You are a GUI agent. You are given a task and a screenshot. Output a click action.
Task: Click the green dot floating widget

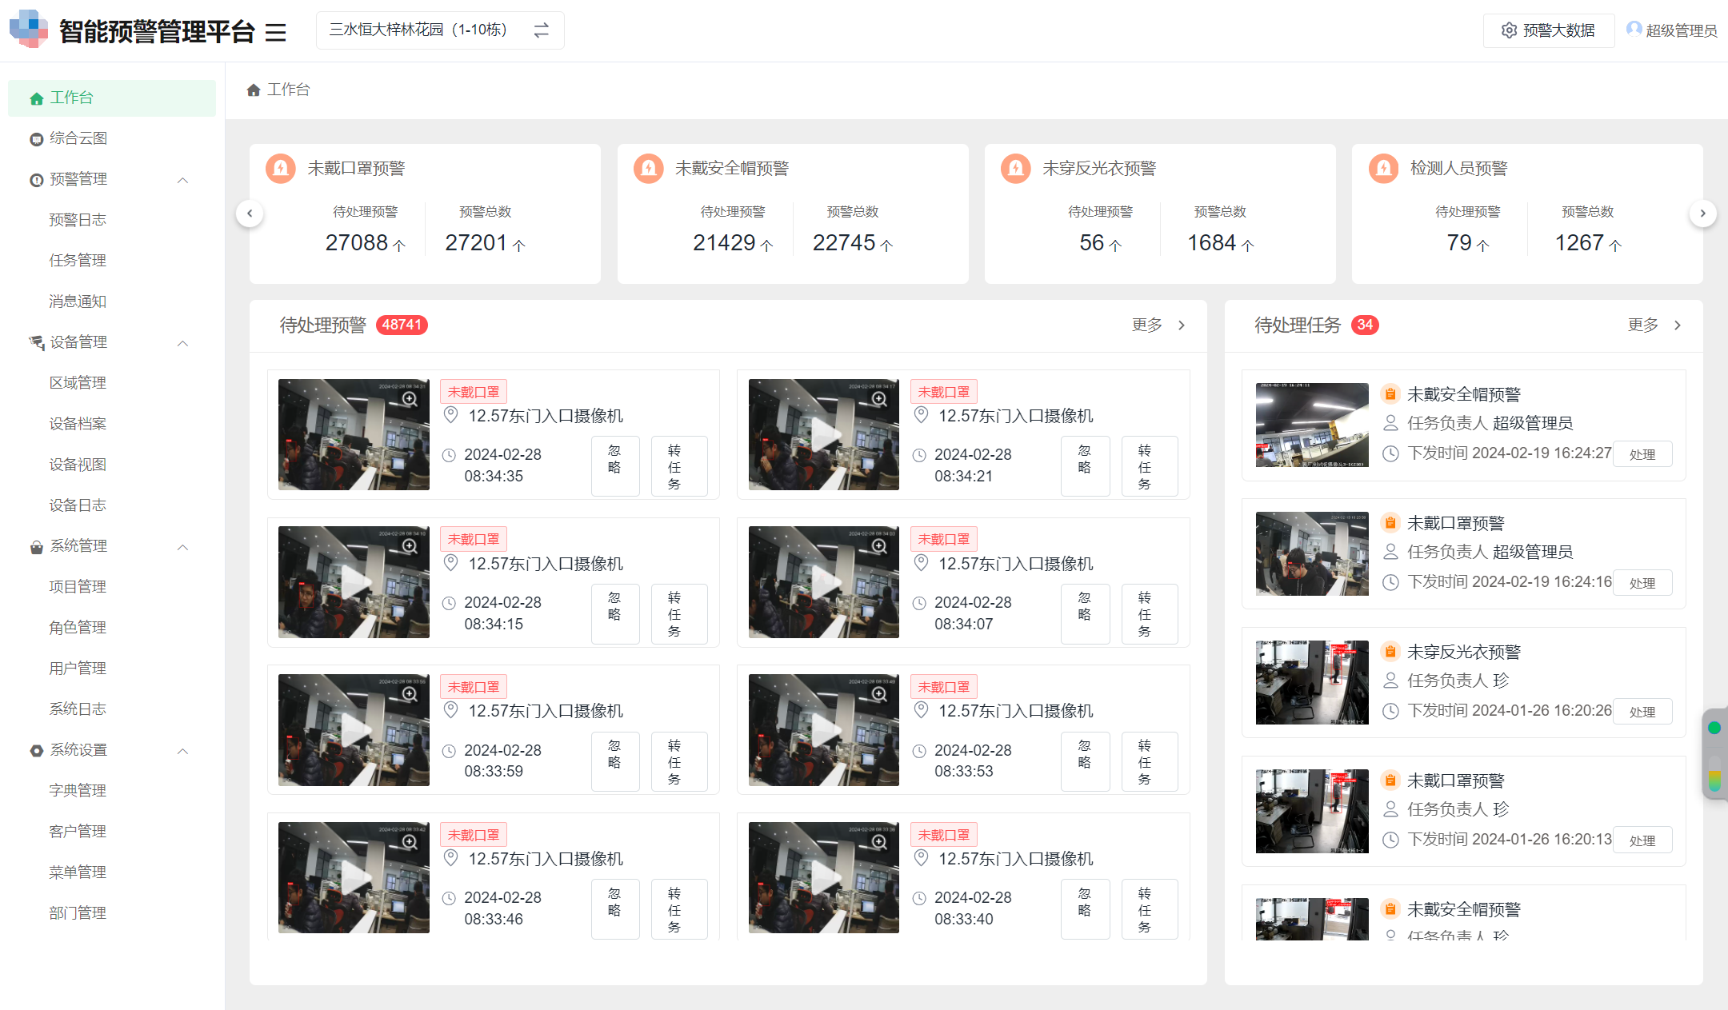1714,728
